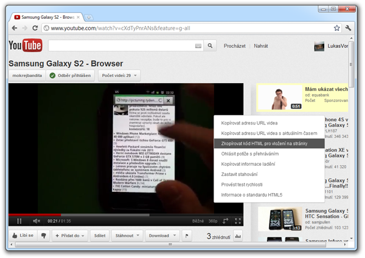Select Kopírovat adresu URL videa s aktuálním časem
This screenshot has height=258, width=365.
[x=269, y=134]
